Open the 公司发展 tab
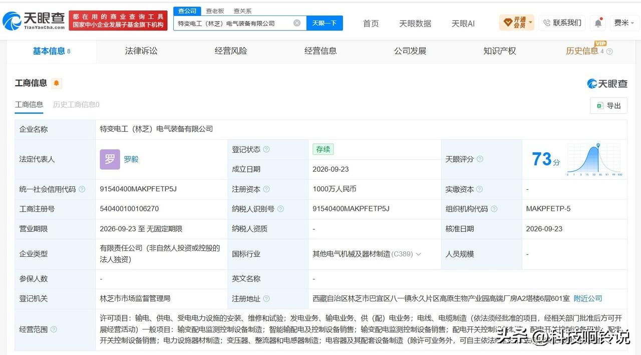This screenshot has height=355, width=641. pyautogui.click(x=410, y=51)
